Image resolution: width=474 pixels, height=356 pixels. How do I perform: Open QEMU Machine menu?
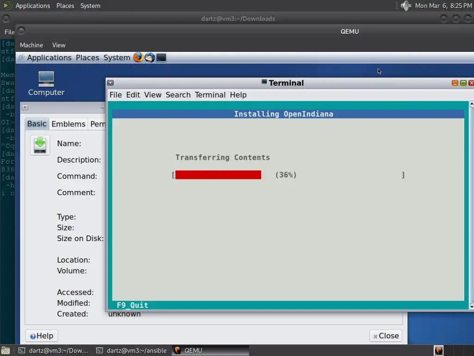(x=31, y=45)
